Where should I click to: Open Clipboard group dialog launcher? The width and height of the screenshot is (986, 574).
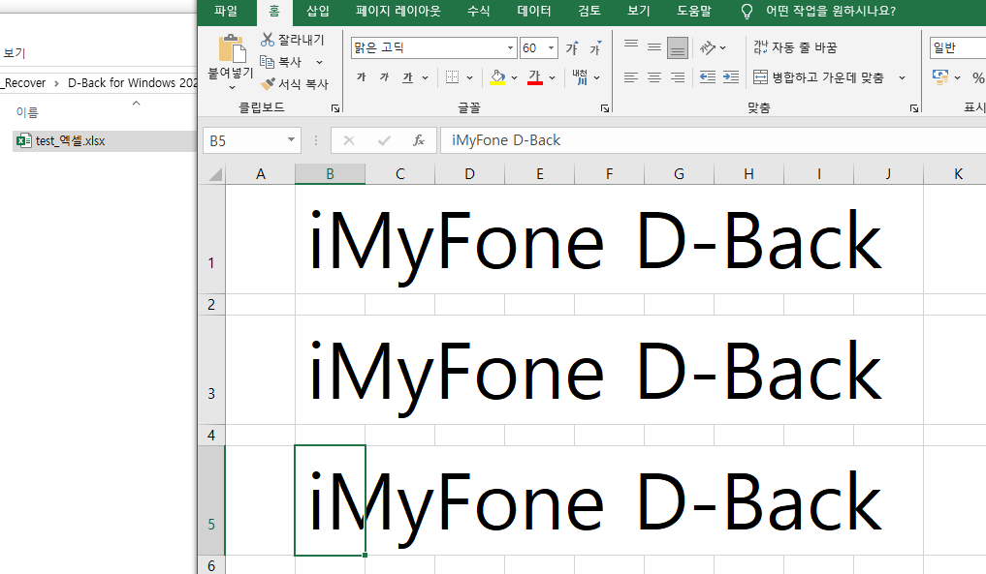335,108
